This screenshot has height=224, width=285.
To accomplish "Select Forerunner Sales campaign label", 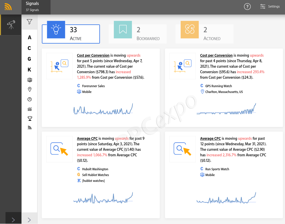I will tap(94, 86).
